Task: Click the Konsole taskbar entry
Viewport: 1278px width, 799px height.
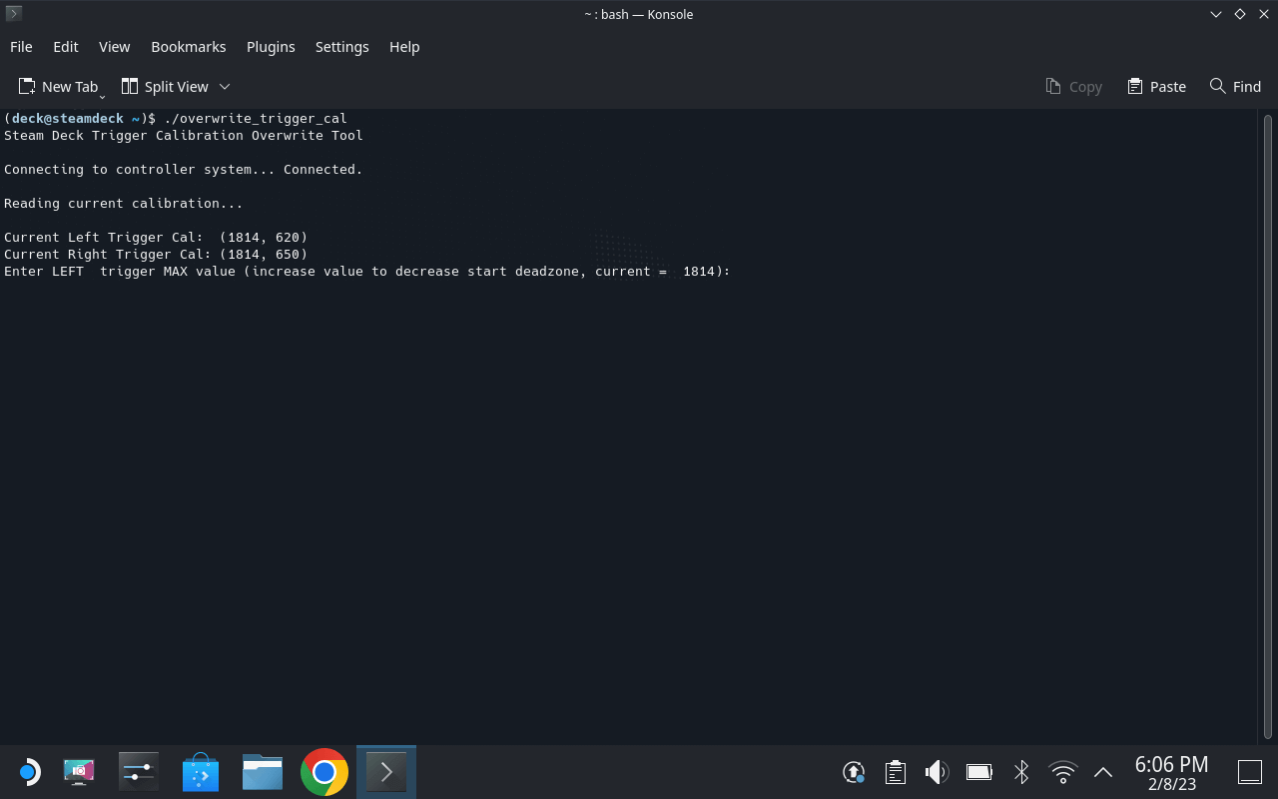Action: coord(386,772)
